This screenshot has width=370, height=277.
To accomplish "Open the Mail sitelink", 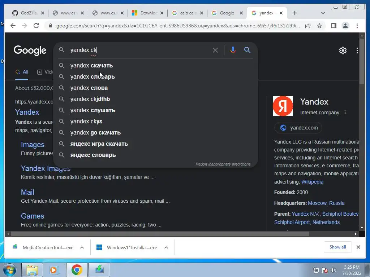I will pos(27,192).
